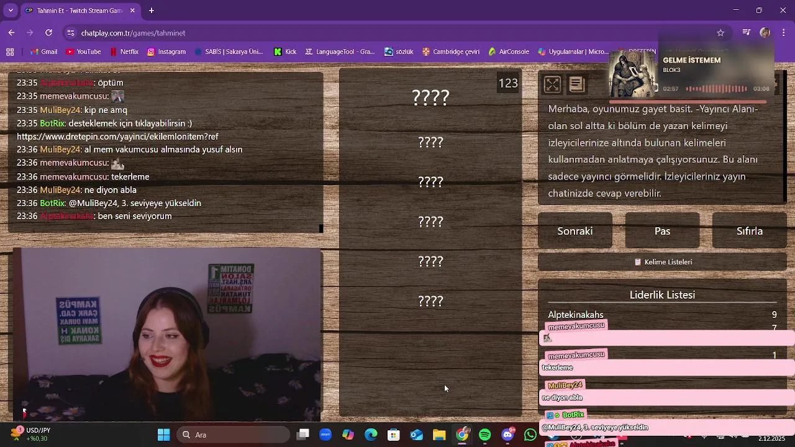Close the Tahmin Et tab
Screen dimensions: 795x447
(x=132, y=11)
